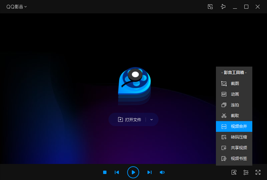Go to the previous track
The height and width of the screenshot is (180, 267).
[x=117, y=172]
